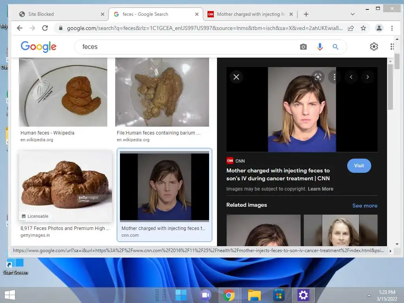Image resolution: width=404 pixels, height=303 pixels.
Task: Click the page scroll up arrow
Action: click(397, 39)
